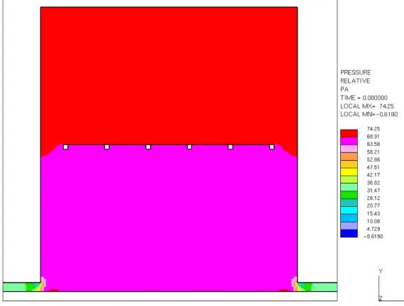Click the fourth white square marker from left
The image size is (404, 306).
click(x=189, y=147)
